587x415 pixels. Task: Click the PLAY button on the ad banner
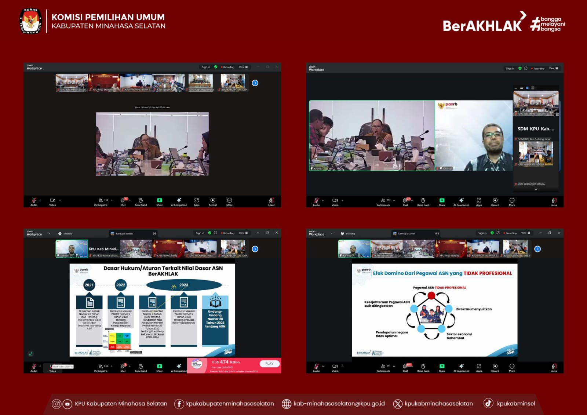click(x=269, y=364)
